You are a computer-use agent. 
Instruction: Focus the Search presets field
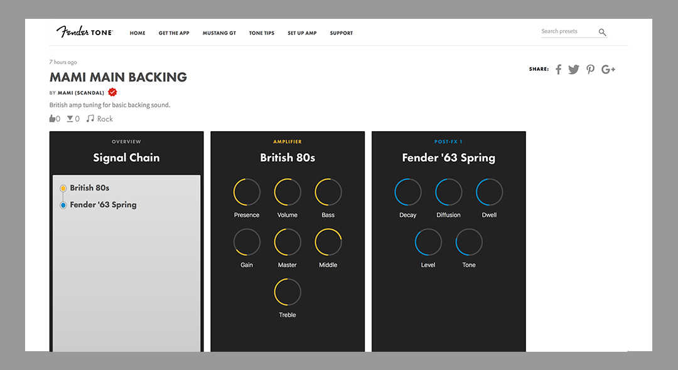coord(574,31)
